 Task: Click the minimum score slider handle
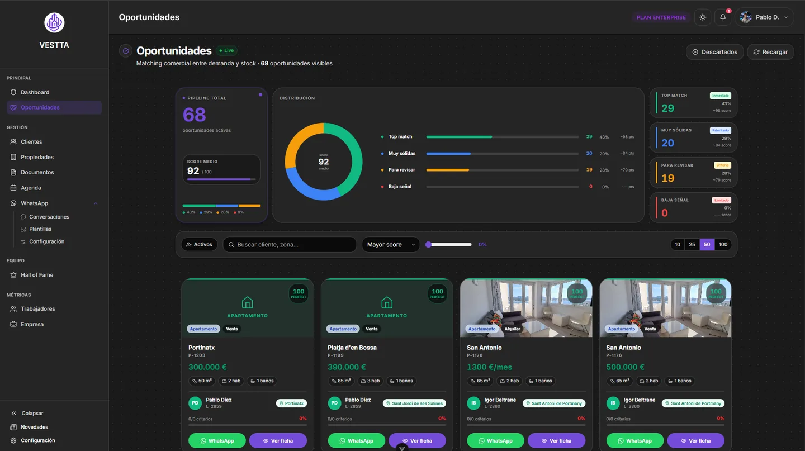point(428,245)
